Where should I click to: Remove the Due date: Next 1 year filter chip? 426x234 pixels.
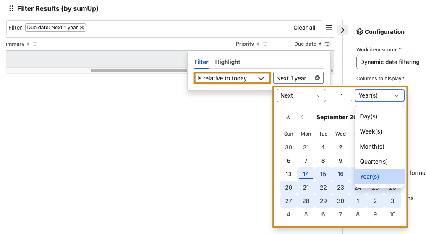[82, 28]
